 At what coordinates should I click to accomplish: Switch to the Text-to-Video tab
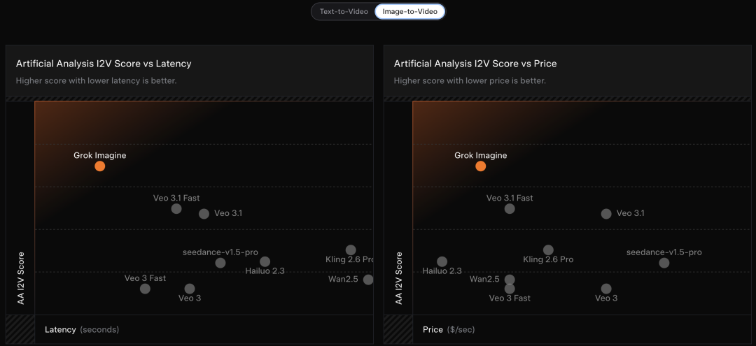[344, 11]
